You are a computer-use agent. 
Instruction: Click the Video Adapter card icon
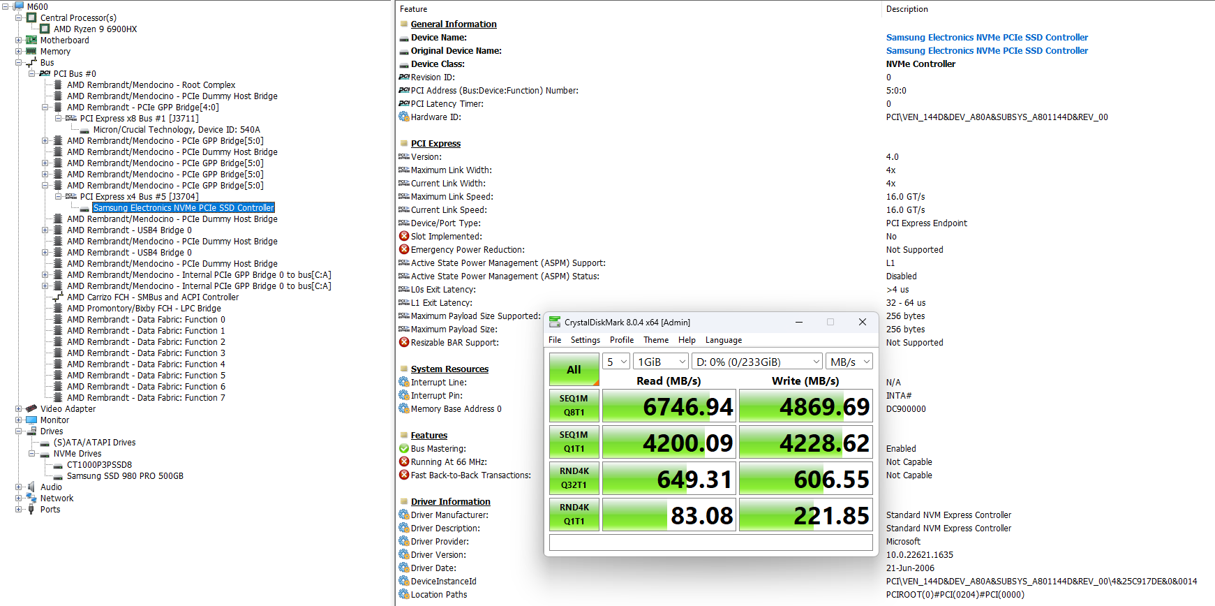pyautogui.click(x=31, y=408)
